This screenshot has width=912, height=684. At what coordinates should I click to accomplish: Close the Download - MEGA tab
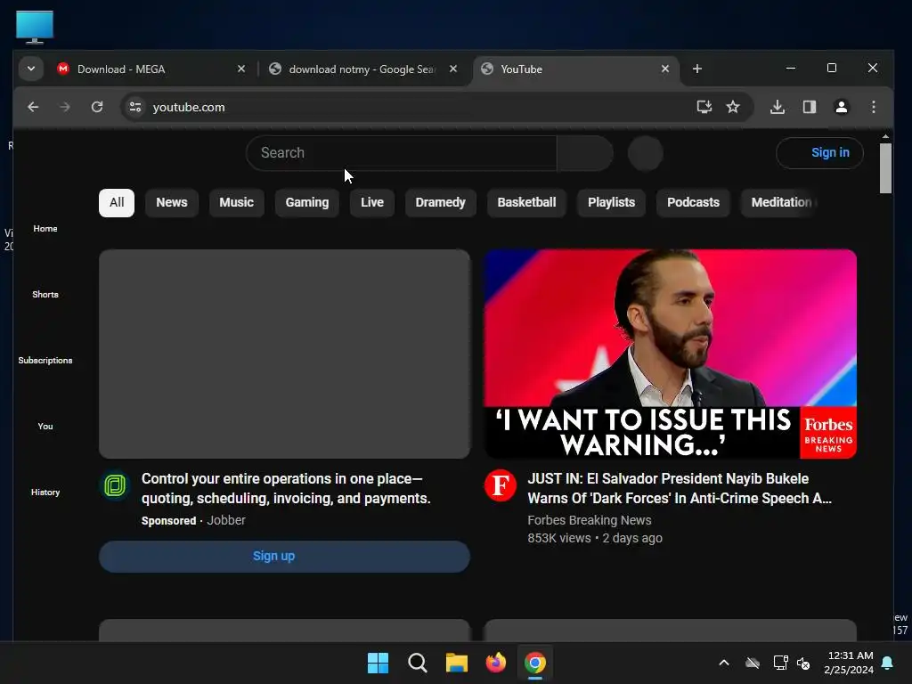(x=241, y=69)
